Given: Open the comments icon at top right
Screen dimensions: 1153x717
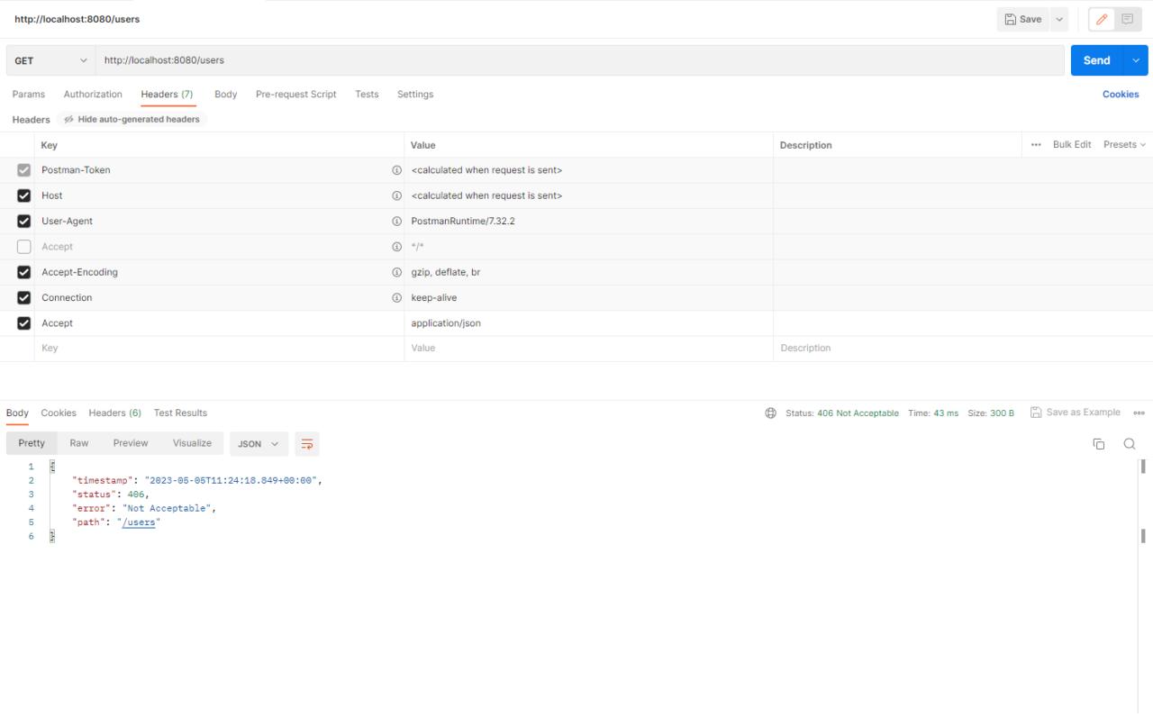Looking at the screenshot, I should point(1127,19).
